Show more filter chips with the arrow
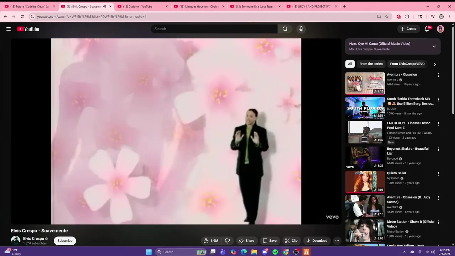This screenshot has width=455, height=256. 435,64
